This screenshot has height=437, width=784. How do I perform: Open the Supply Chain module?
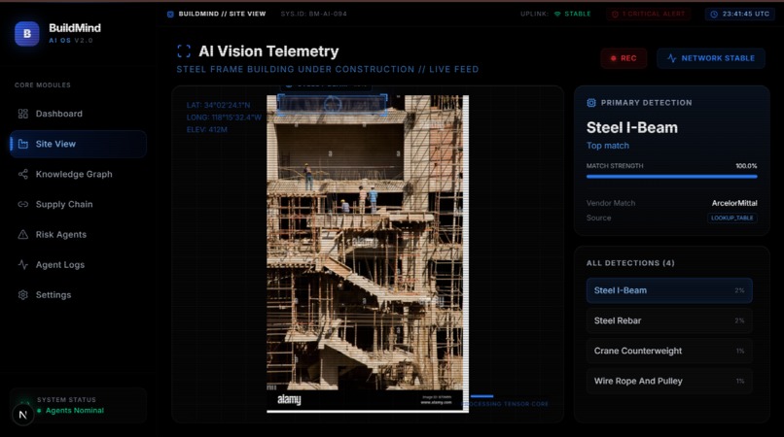[78, 204]
